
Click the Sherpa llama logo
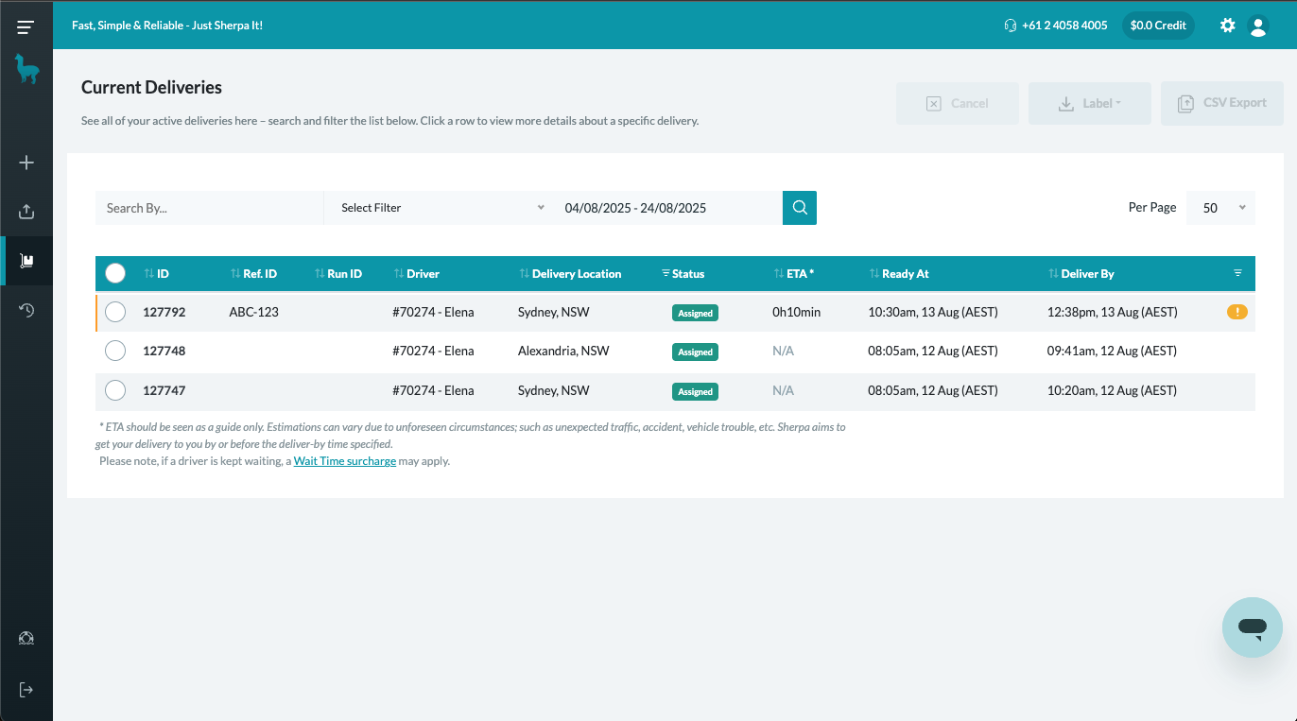coord(26,69)
